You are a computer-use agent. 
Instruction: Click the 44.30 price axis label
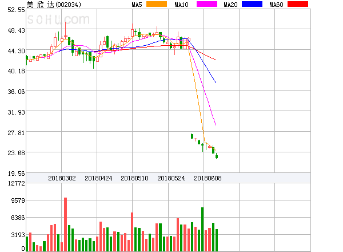(x=16, y=51)
